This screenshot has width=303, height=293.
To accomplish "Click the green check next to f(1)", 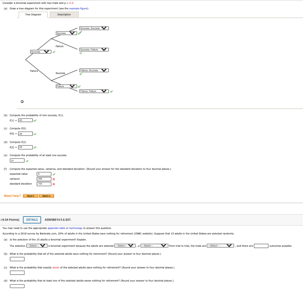I will (x=35, y=121).
